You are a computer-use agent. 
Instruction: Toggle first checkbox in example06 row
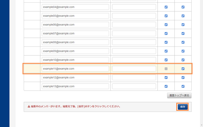pyautogui.click(x=166, y=25)
